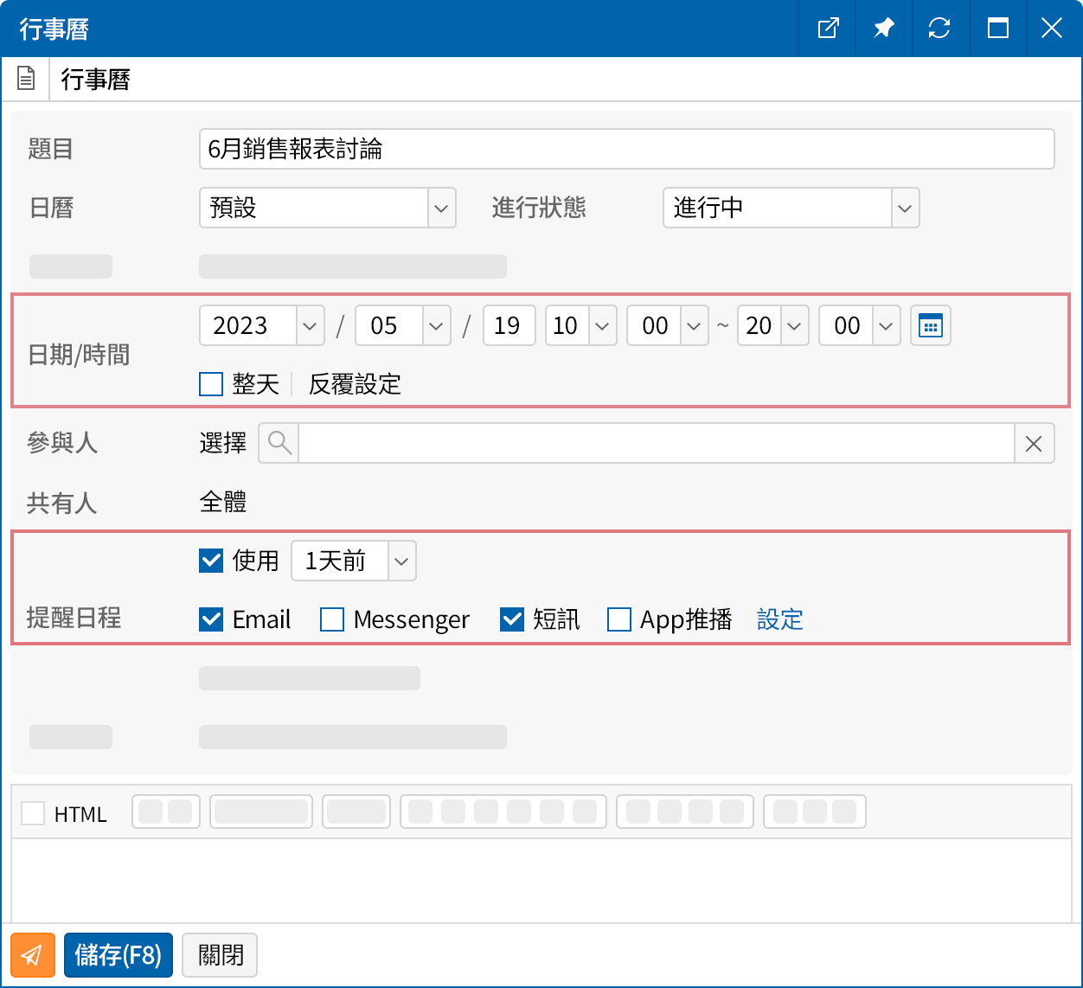Click the pop-out new window icon

pyautogui.click(x=828, y=29)
